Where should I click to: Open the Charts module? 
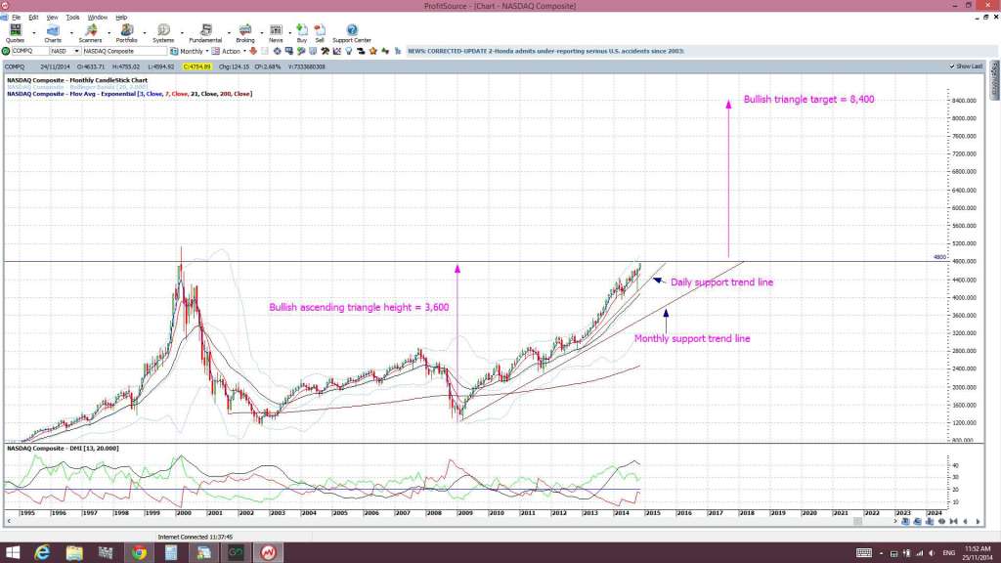point(53,33)
